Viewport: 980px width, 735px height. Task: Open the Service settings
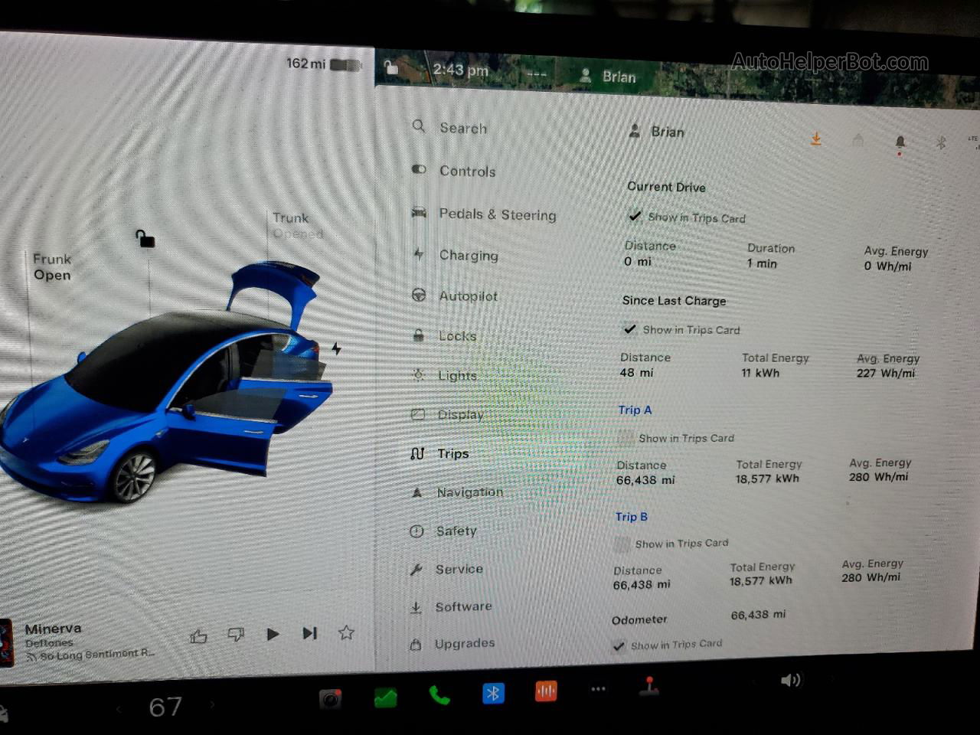(447, 569)
